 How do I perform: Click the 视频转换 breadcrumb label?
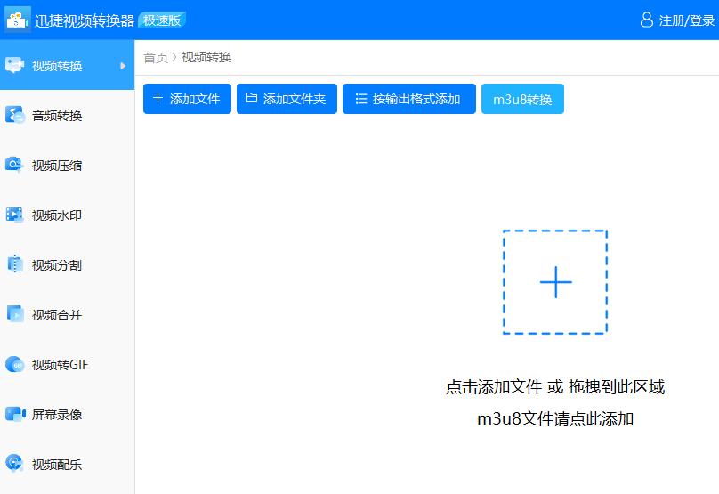206,57
